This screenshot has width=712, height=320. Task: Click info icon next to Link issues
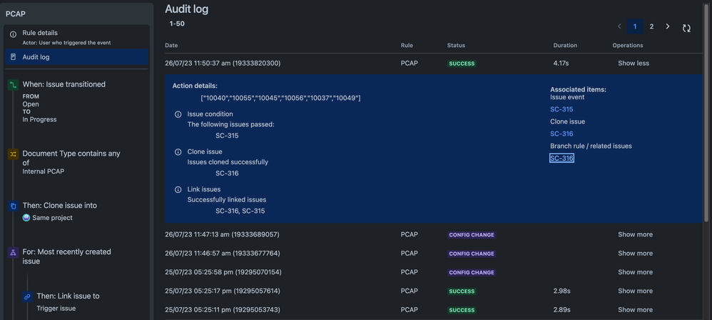(178, 189)
